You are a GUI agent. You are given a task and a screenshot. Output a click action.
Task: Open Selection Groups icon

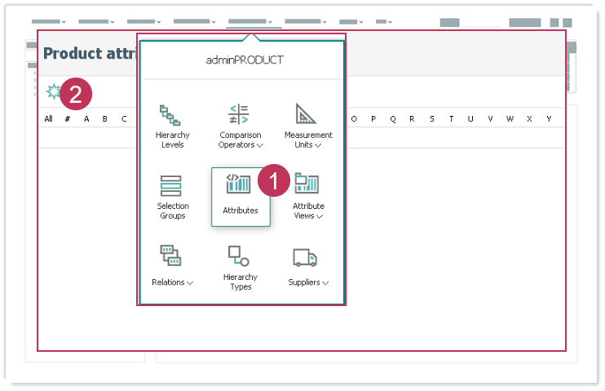172,186
